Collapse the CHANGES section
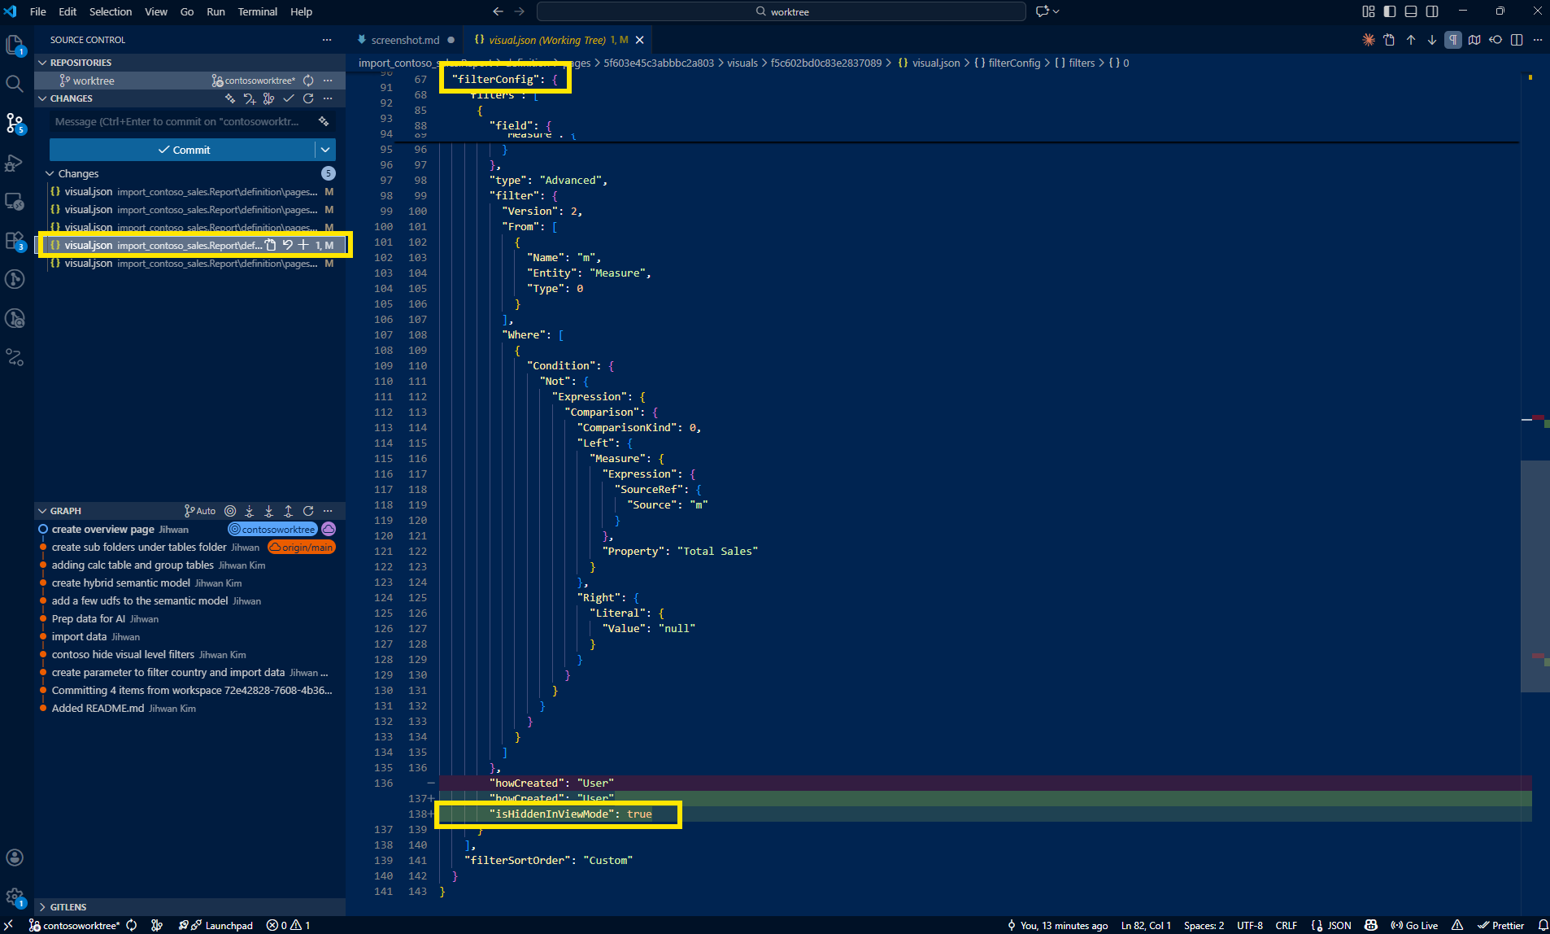 point(43,98)
